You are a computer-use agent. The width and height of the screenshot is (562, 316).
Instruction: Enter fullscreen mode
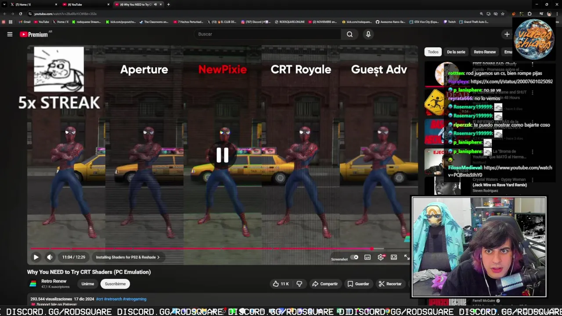coord(407,257)
